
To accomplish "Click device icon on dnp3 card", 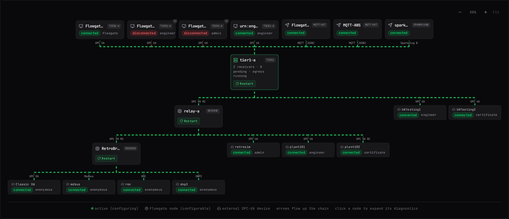I will click(x=177, y=184).
